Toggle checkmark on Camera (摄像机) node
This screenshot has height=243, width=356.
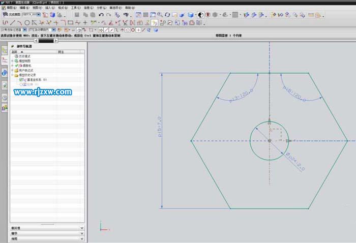(17, 66)
